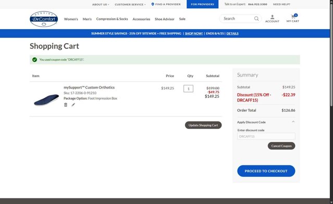Expand the About Us dropdown
333x204 pixels.
tap(101, 5)
